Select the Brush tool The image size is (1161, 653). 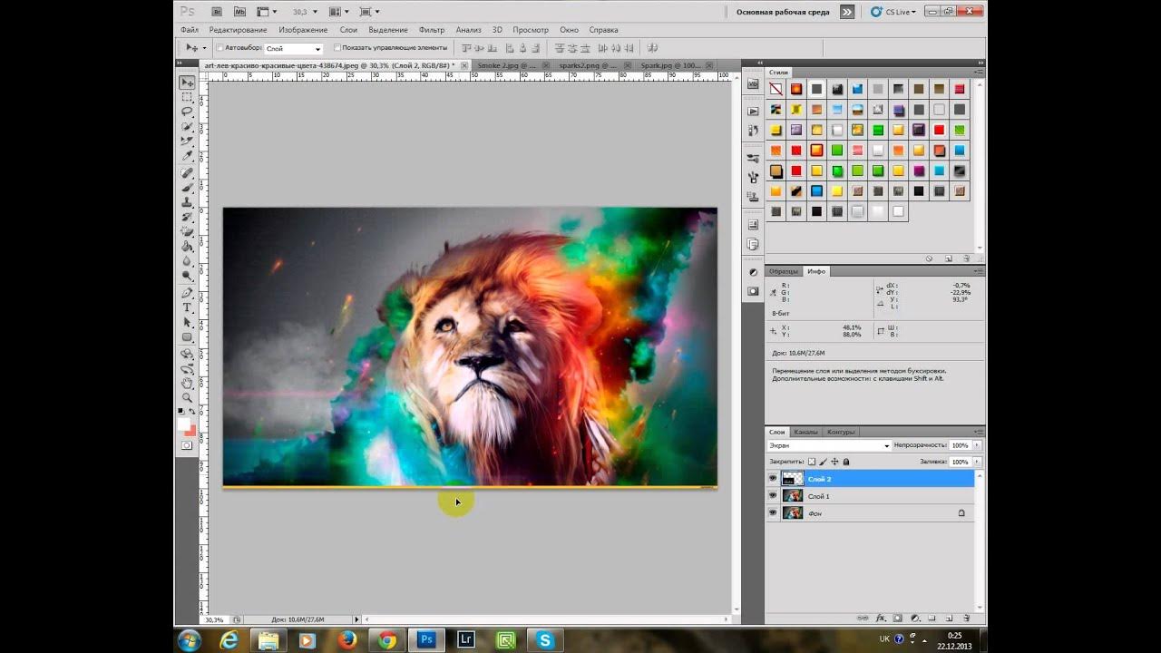[187, 187]
